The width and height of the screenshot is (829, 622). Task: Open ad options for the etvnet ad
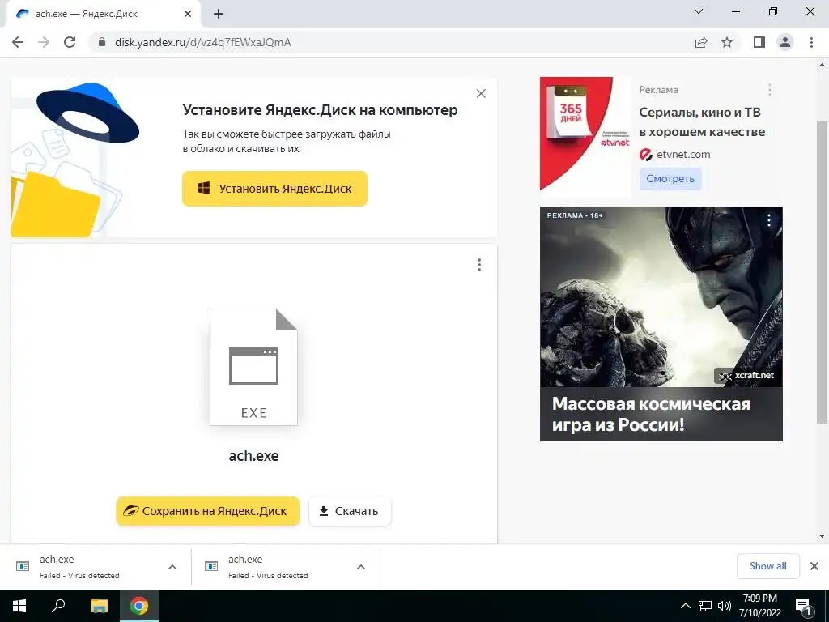[x=770, y=90]
